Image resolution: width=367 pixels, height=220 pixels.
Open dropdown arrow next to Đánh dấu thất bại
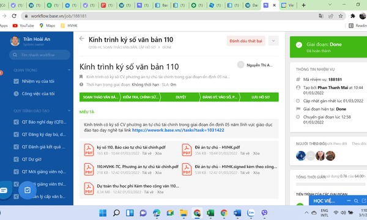pyautogui.click(x=273, y=41)
